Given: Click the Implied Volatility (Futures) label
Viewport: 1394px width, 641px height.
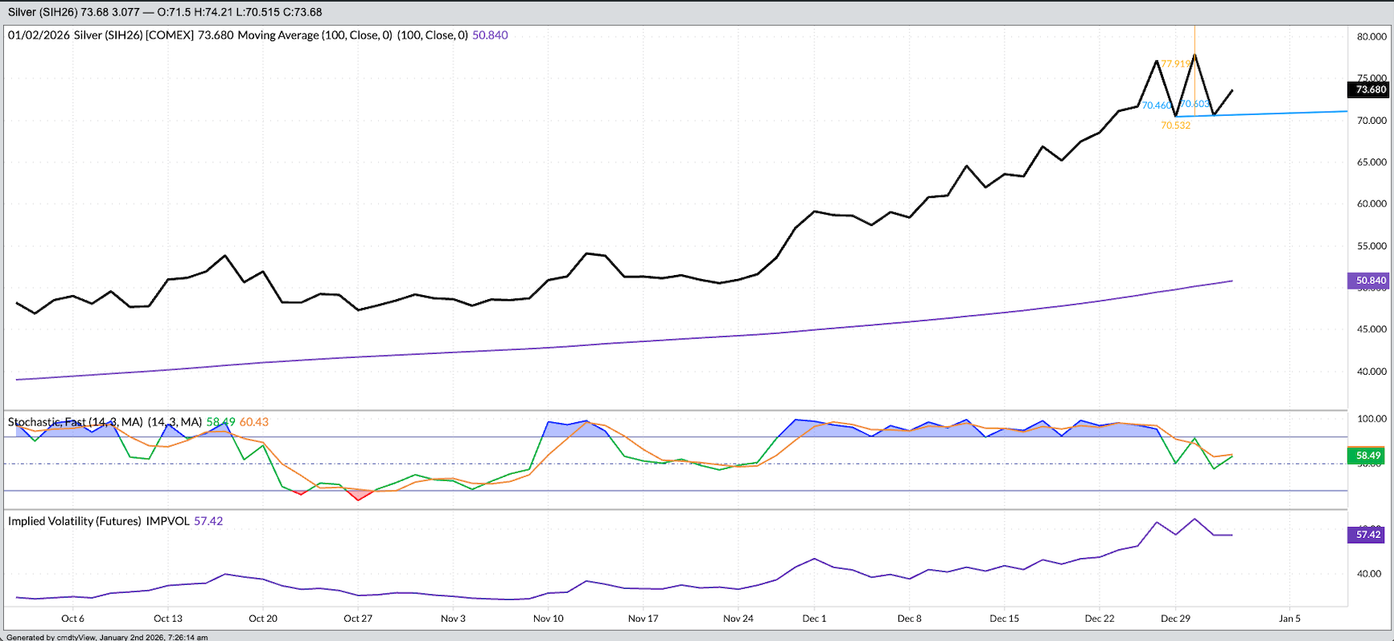Looking at the screenshot, I should click(x=98, y=521).
